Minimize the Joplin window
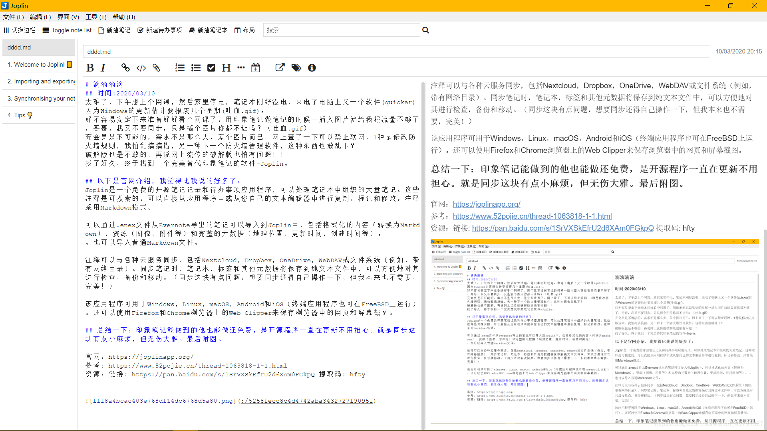Screen dimensions: 767x431 click(707, 6)
